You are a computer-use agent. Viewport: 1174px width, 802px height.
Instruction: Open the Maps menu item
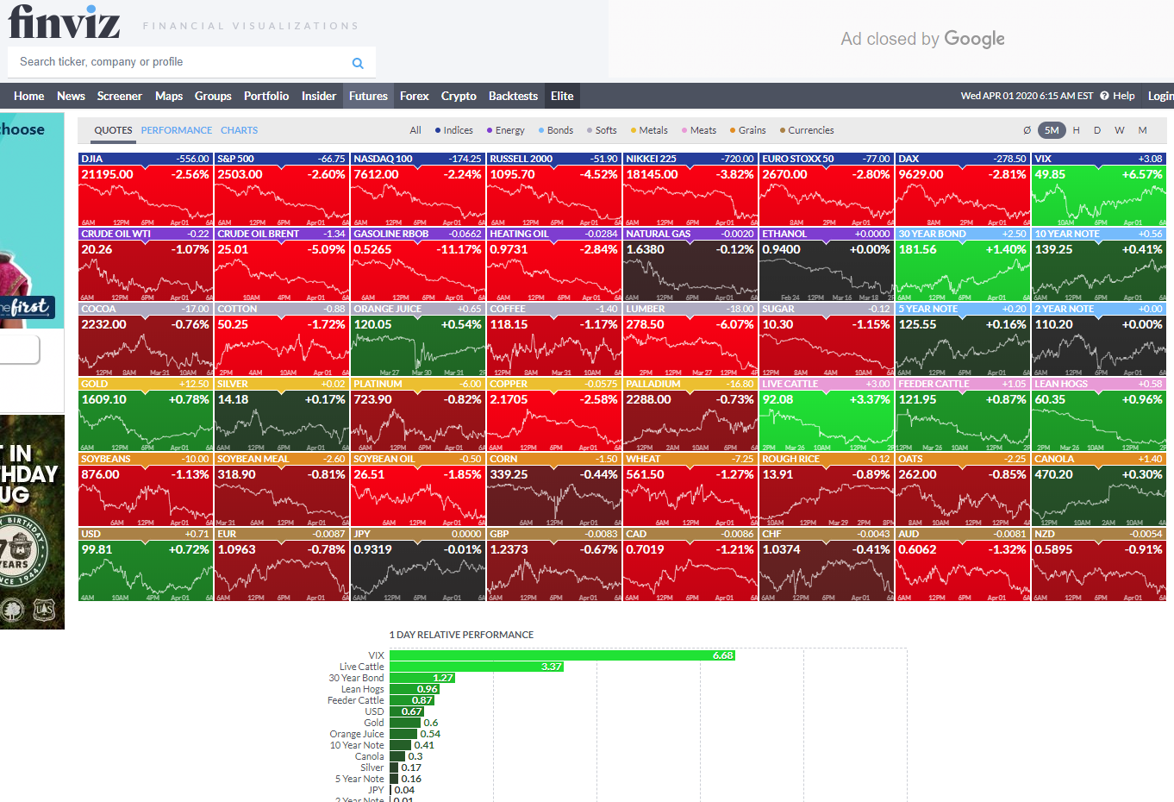point(169,96)
